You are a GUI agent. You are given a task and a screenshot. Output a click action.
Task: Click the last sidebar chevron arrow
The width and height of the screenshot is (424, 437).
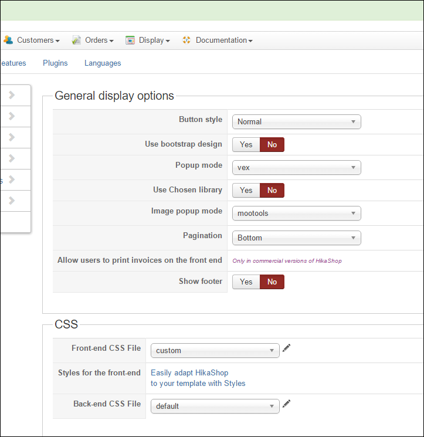point(12,201)
